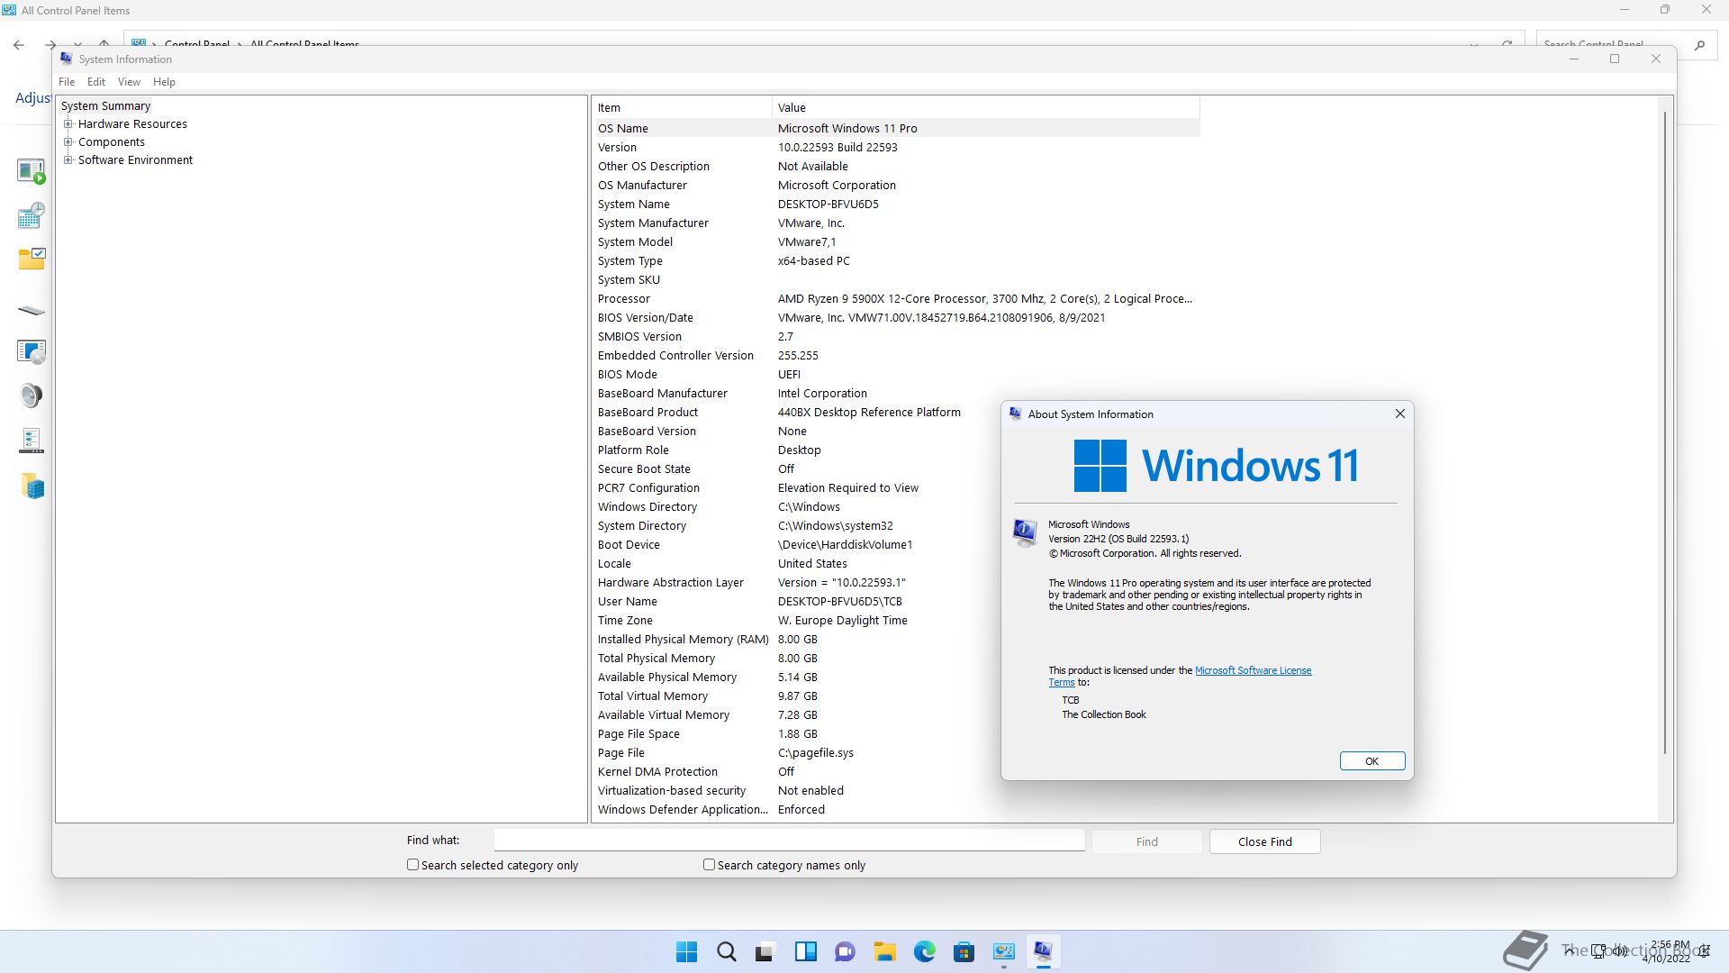Open the File menu

(x=67, y=81)
